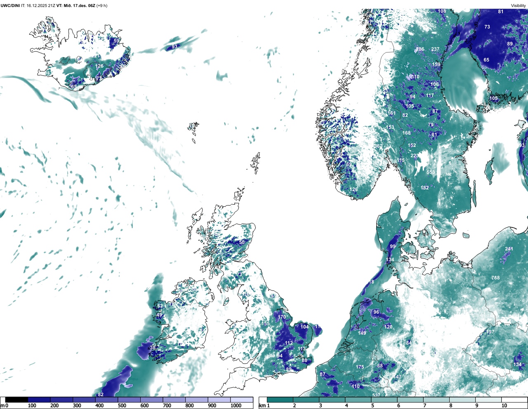Click the legend swatch between 5 and 6 km
Screen dimensions: 528x409
[384, 400]
